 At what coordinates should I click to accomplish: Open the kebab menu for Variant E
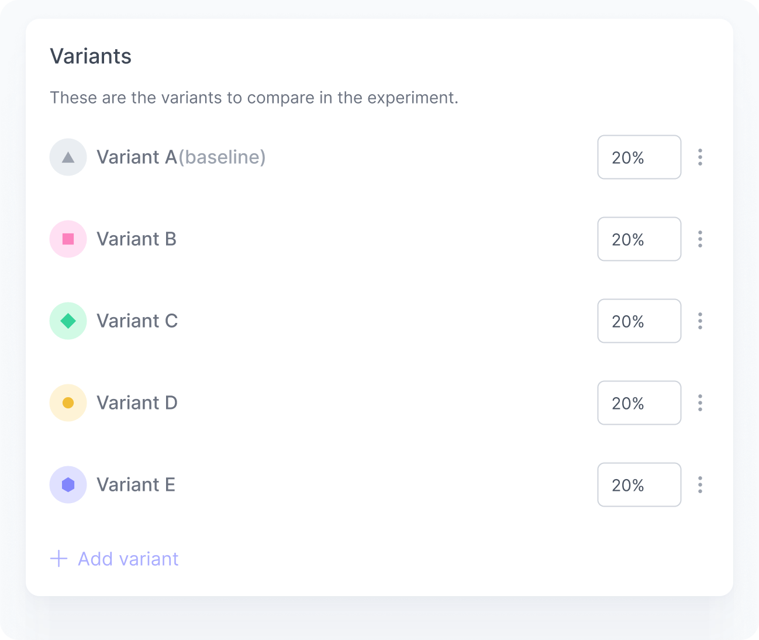coord(699,484)
